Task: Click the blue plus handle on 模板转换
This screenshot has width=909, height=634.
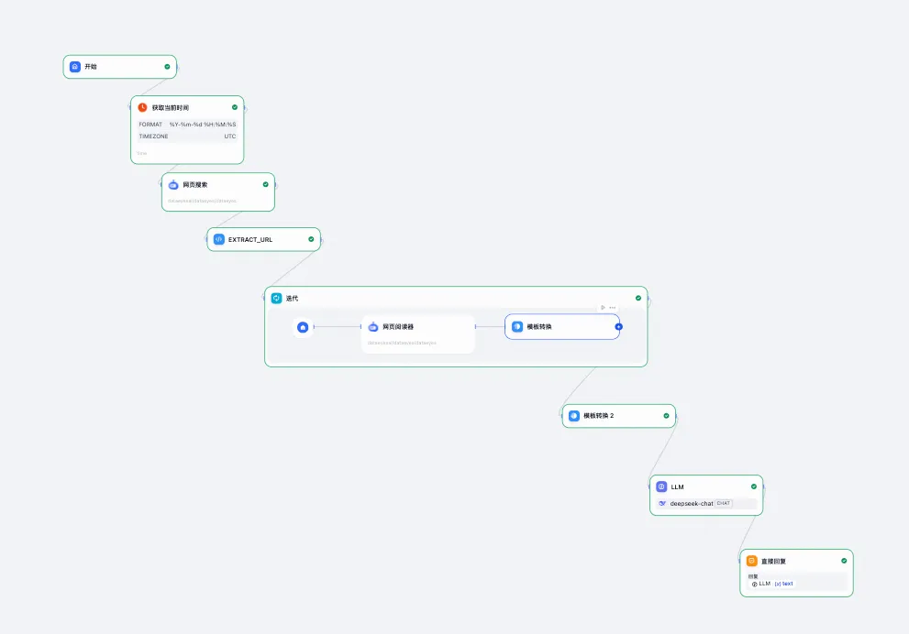Action: pos(619,326)
